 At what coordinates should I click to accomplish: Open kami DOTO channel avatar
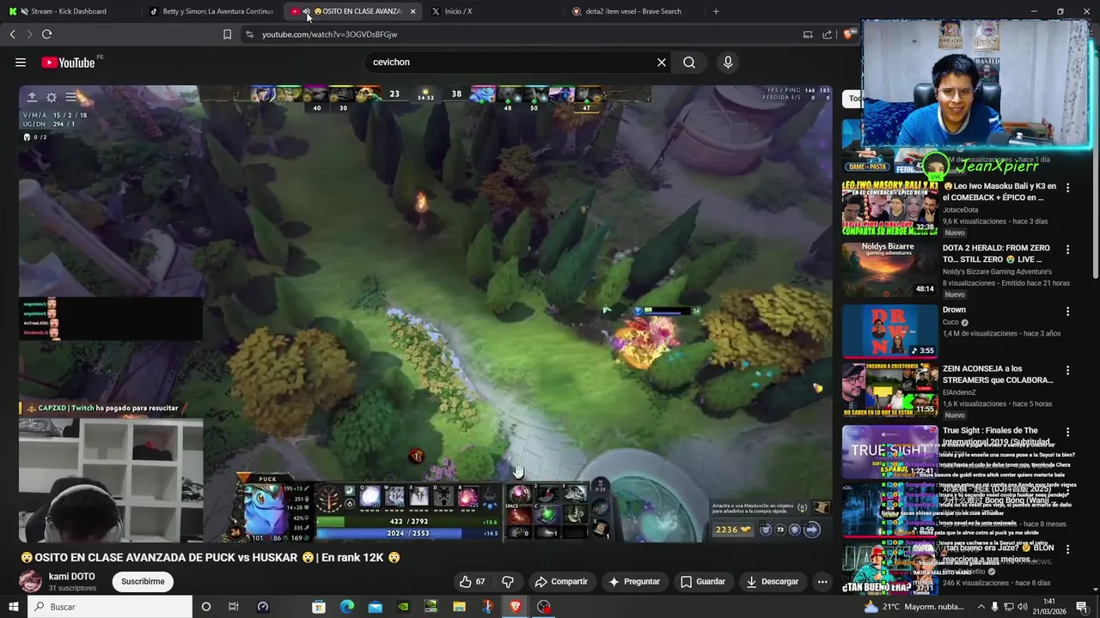tap(30, 582)
